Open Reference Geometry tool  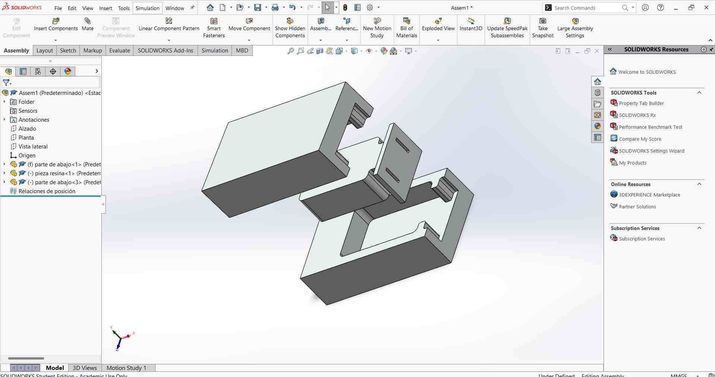[347, 25]
